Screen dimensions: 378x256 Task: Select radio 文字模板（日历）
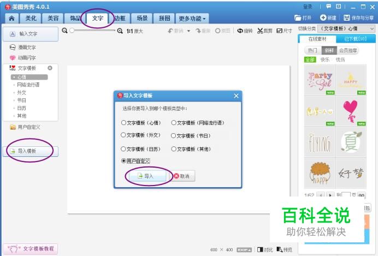(x=123, y=149)
